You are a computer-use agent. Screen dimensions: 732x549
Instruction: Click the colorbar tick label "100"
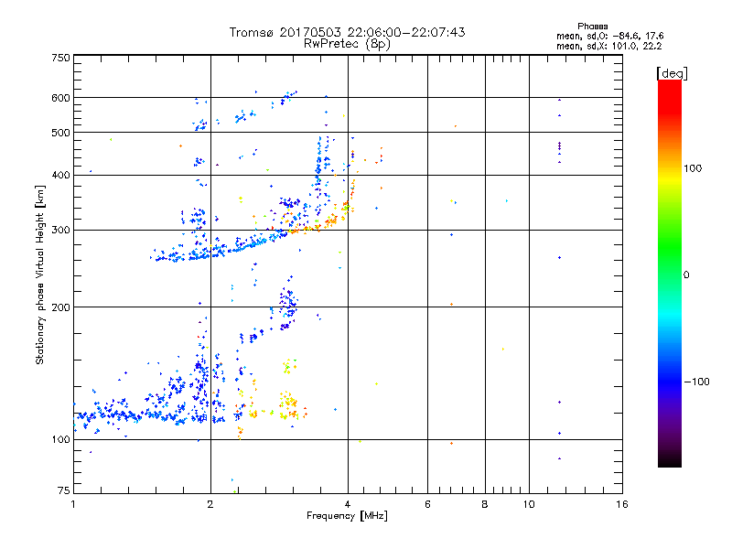point(693,168)
